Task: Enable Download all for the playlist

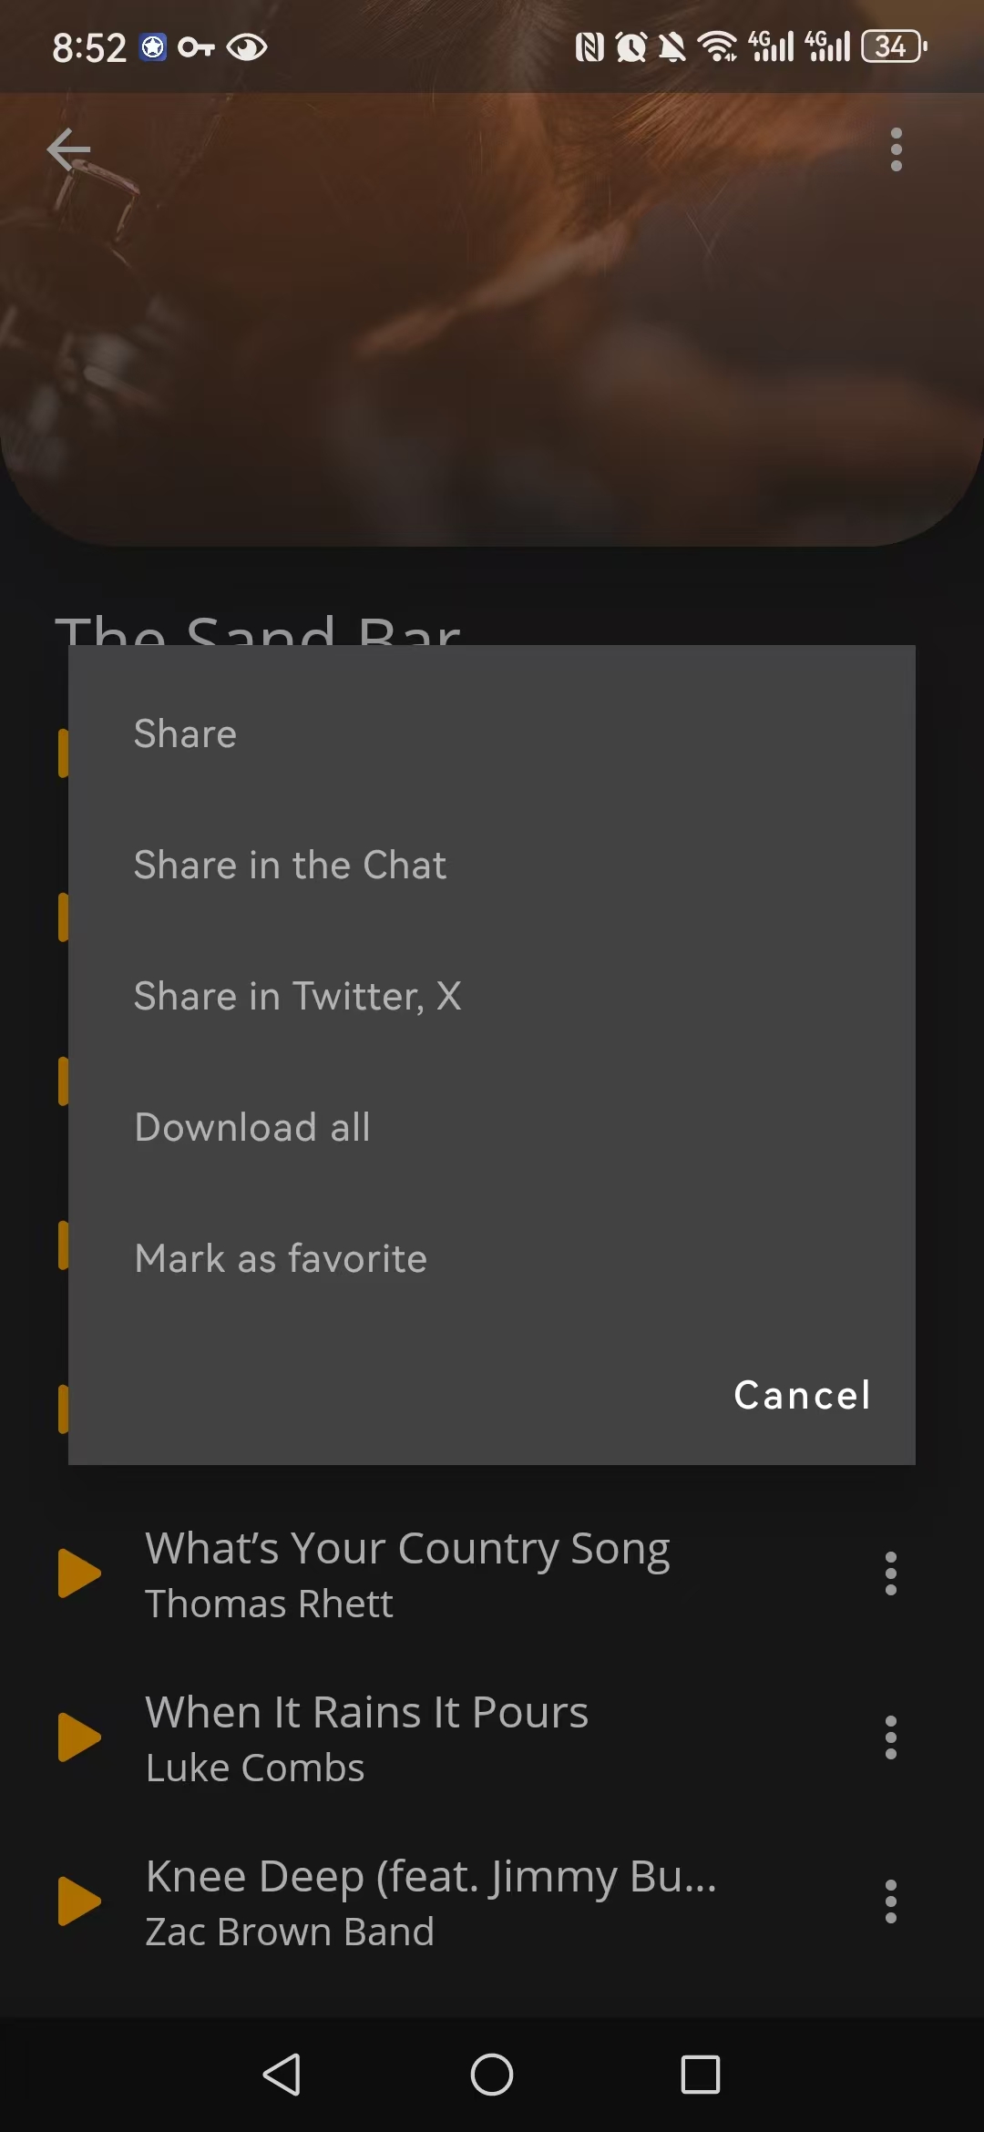Action: 251,1126
